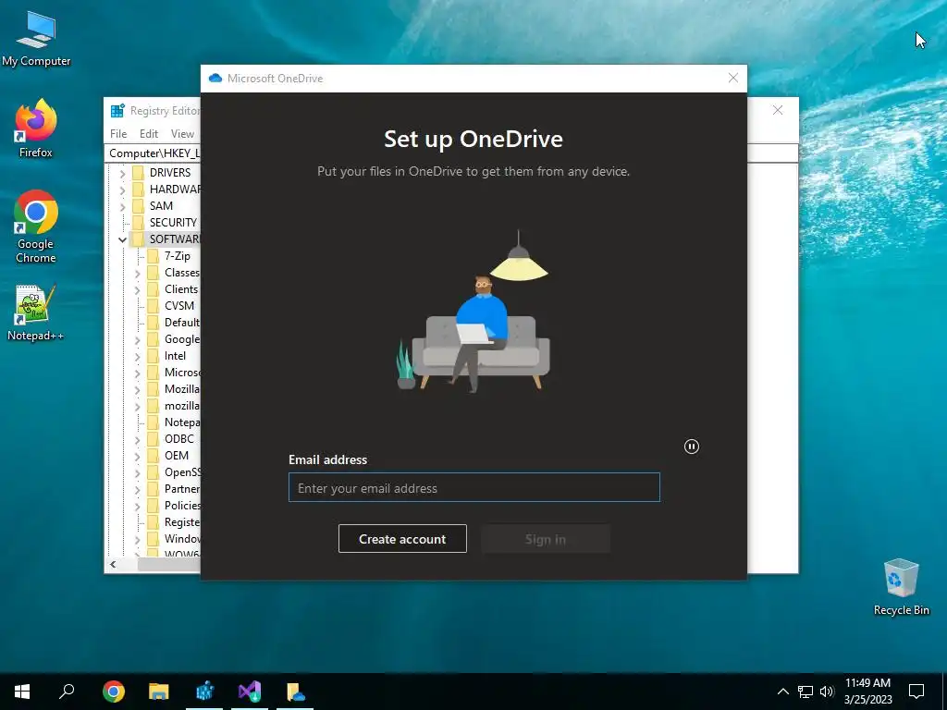Select the ODBC registry key

178,439
